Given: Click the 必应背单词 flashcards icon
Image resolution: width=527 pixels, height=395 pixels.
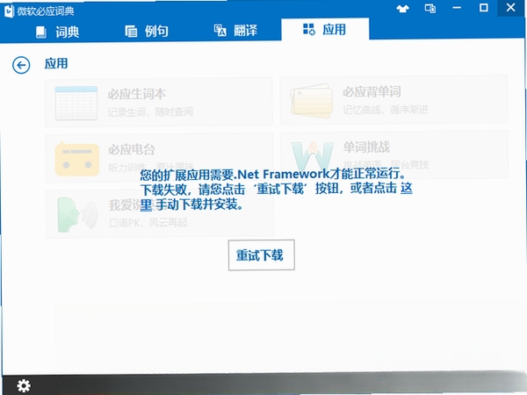Looking at the screenshot, I should [x=312, y=100].
